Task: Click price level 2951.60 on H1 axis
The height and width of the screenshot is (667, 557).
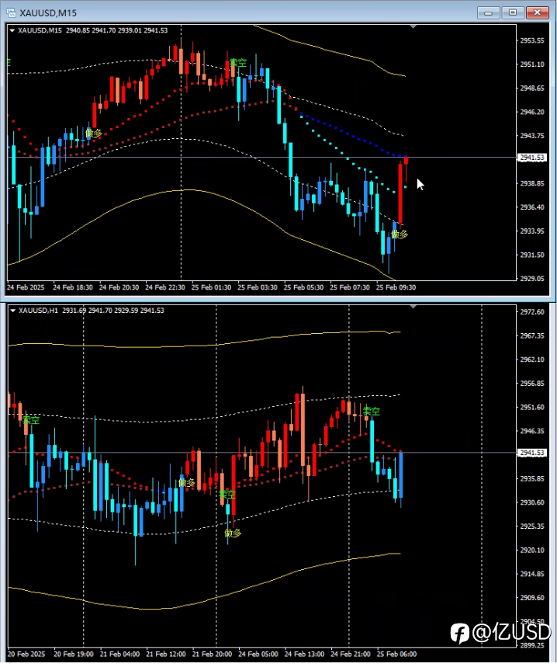Action: click(532, 407)
